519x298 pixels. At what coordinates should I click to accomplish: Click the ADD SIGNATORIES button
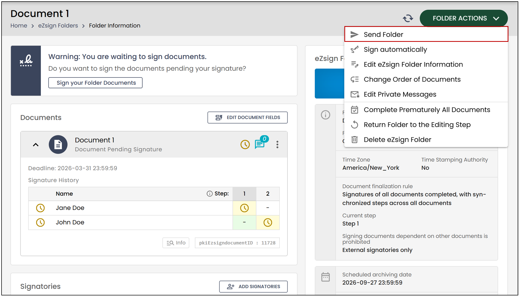253,287
